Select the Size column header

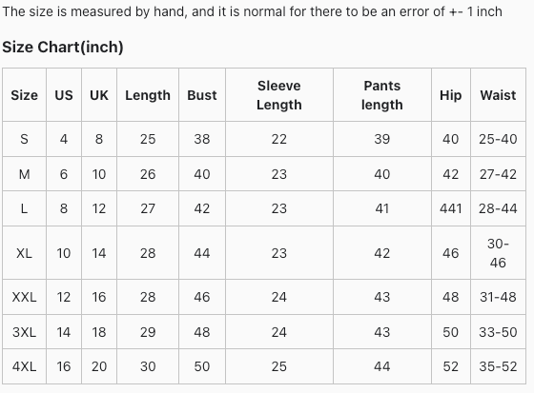tap(24, 95)
